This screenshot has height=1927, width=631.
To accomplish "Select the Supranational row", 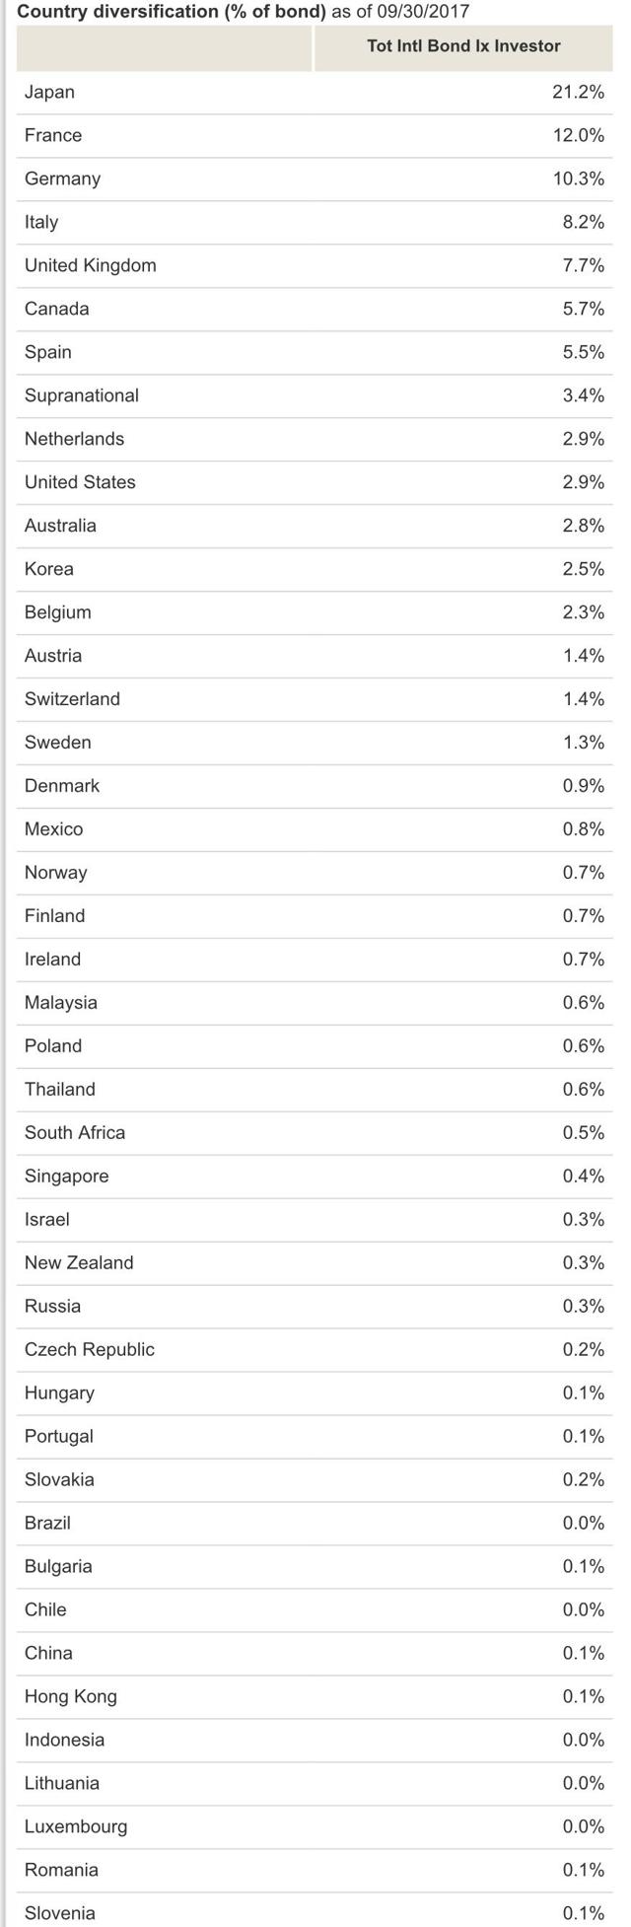I will [x=315, y=396].
